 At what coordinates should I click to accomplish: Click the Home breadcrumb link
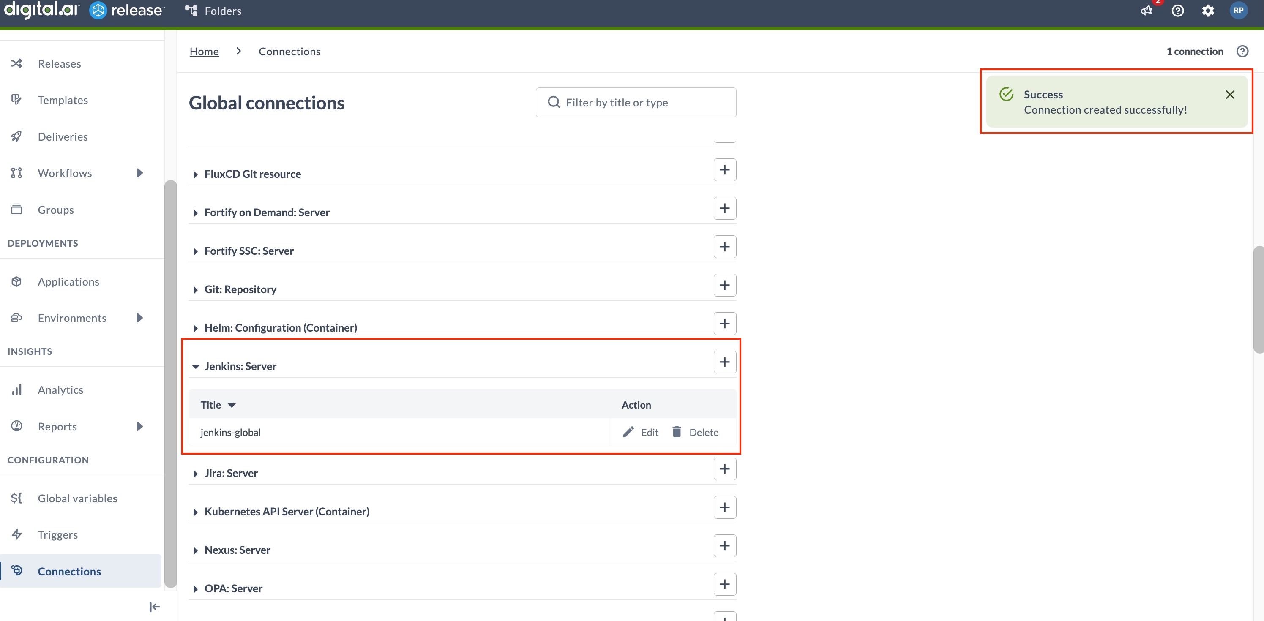click(204, 52)
